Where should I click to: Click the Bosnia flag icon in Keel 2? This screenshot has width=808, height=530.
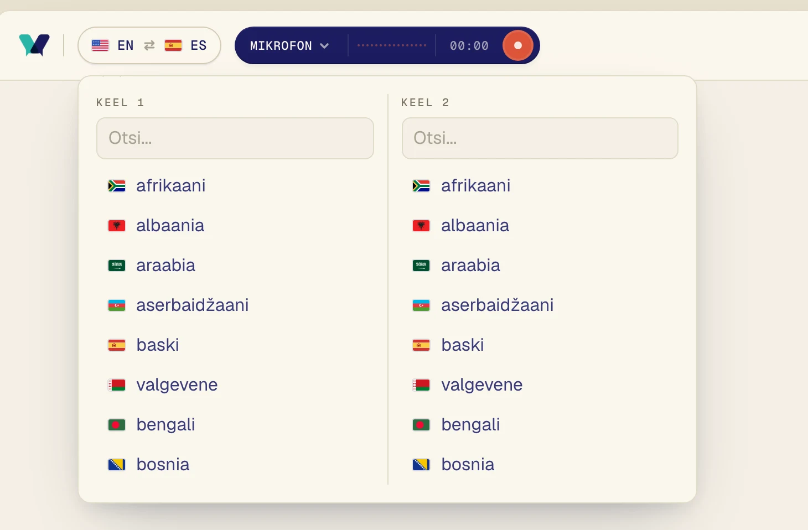point(421,465)
